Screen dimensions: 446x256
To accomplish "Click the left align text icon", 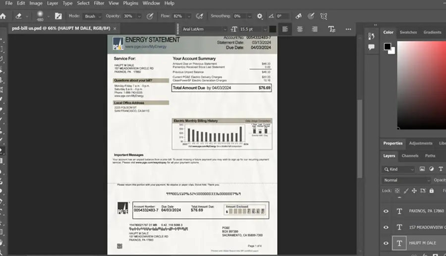I will (x=285, y=29).
